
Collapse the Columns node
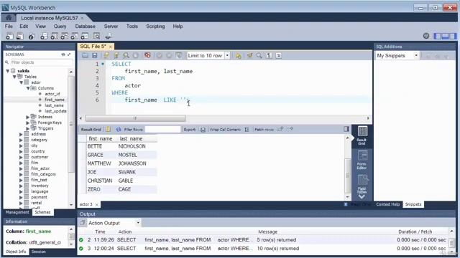pos(28,88)
